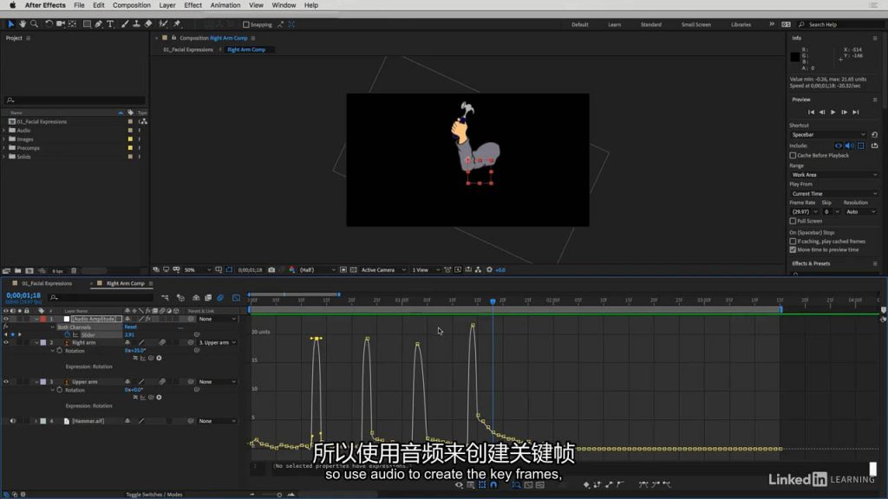The width and height of the screenshot is (888, 499).
Task: Select the Roto Brush tool
Action: (x=163, y=24)
